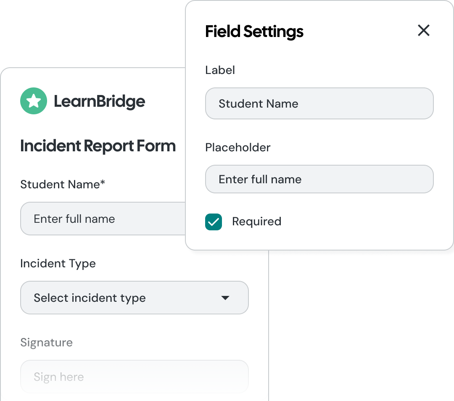Click the Placeholder heading in Field Settings
The image size is (454, 401).
coord(238,148)
